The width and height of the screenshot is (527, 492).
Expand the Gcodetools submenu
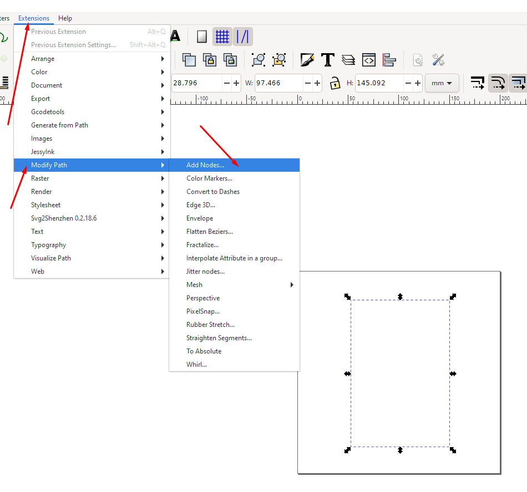(x=92, y=112)
